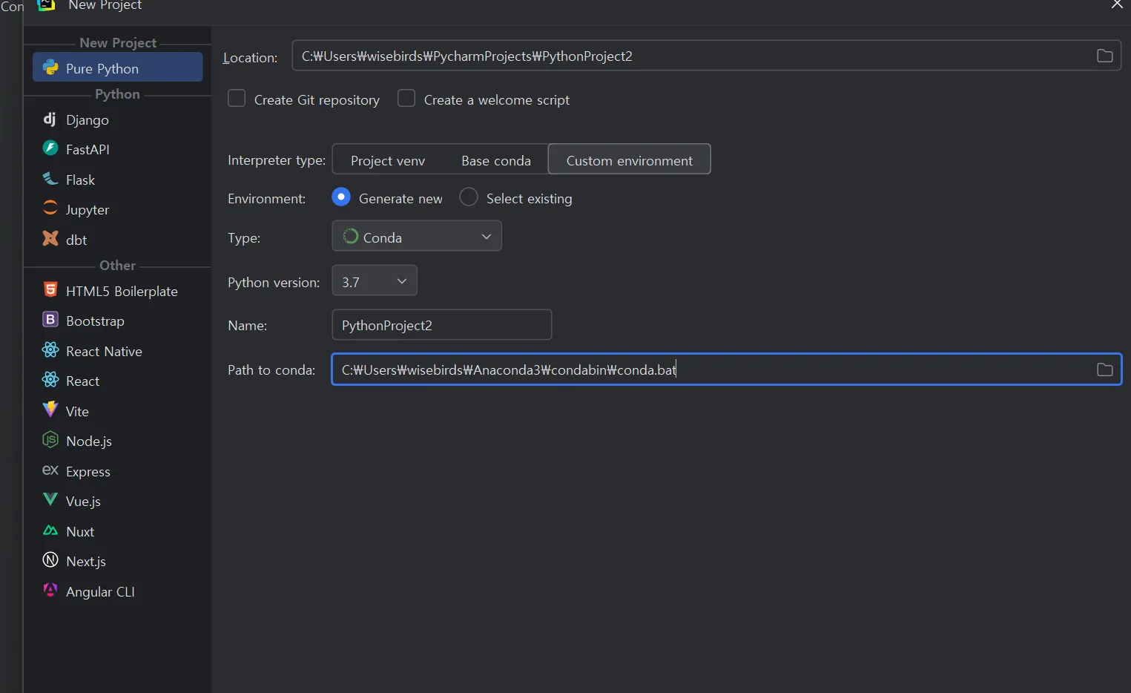This screenshot has width=1131, height=693.
Task: Pick the HTML5 Boilerplate icon
Action: [50, 290]
